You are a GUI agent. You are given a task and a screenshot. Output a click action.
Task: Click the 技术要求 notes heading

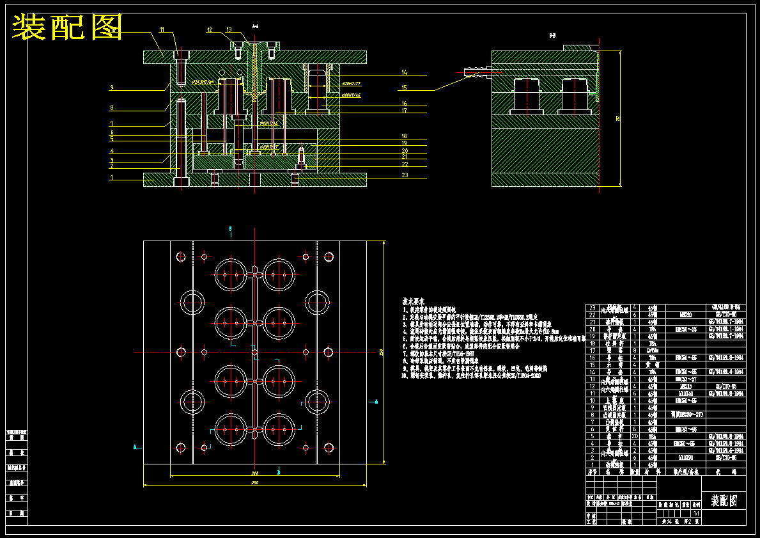click(x=413, y=301)
